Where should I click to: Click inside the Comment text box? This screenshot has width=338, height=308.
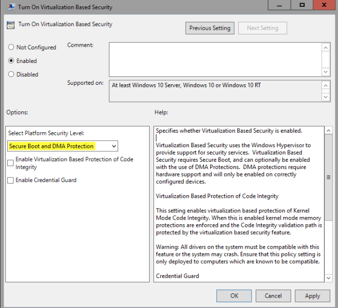tap(215, 59)
